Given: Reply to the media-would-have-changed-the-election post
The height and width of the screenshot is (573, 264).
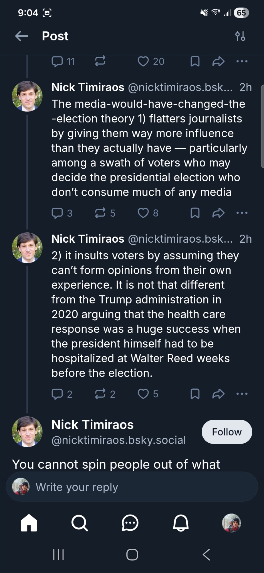Looking at the screenshot, I should pyautogui.click(x=57, y=213).
